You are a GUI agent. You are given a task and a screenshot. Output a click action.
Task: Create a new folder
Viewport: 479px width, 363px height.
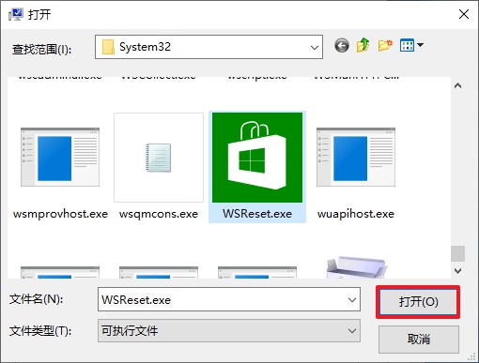click(385, 45)
